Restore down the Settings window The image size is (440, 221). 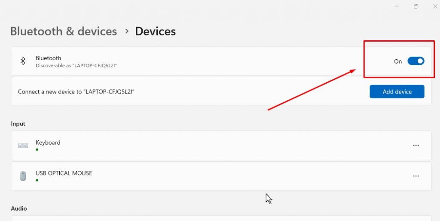click(416, 6)
